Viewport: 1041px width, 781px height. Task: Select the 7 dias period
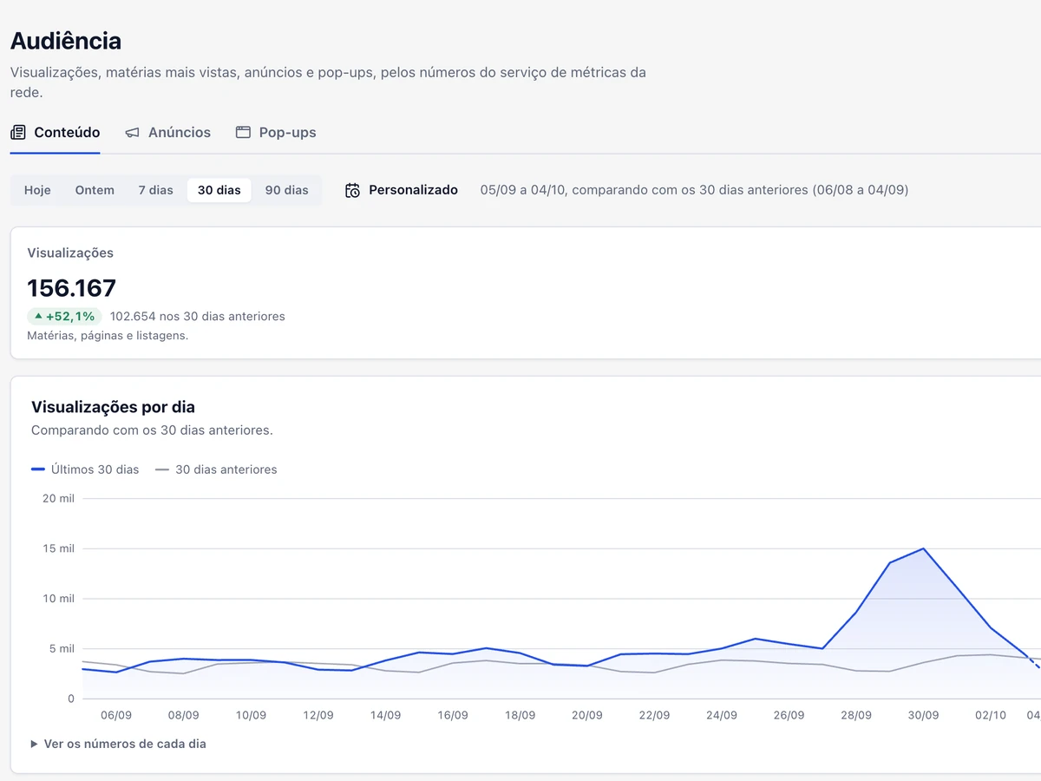(x=156, y=190)
